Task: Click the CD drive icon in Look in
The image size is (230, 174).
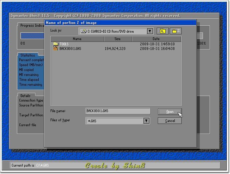Action: pyautogui.click(x=84, y=31)
